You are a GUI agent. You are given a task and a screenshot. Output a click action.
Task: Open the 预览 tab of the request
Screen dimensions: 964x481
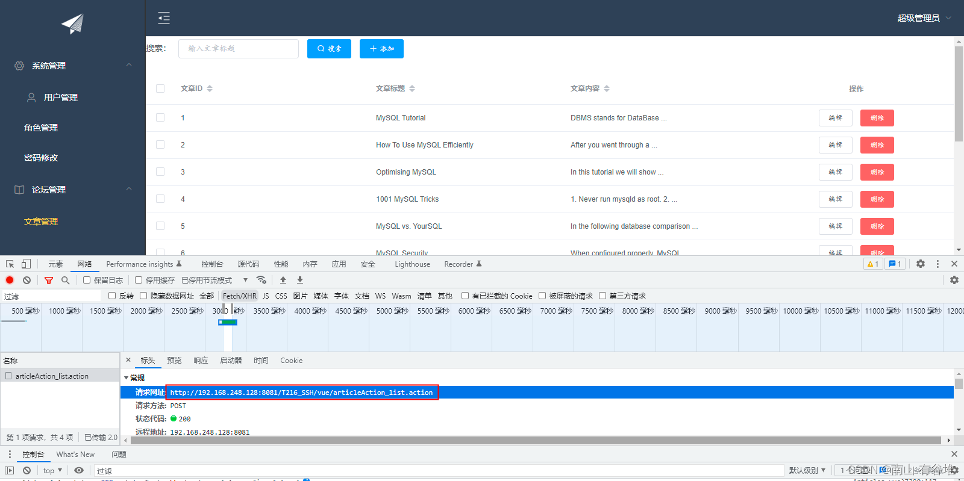(x=175, y=360)
